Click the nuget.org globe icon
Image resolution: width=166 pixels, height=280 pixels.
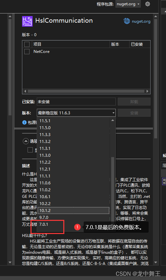click(127, 21)
